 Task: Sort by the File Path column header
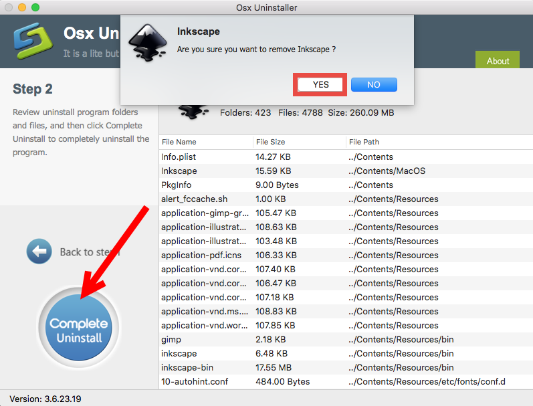[439, 142]
